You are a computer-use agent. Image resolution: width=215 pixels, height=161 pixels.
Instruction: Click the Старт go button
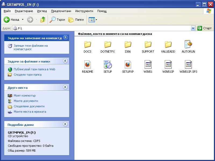(x=205, y=28)
